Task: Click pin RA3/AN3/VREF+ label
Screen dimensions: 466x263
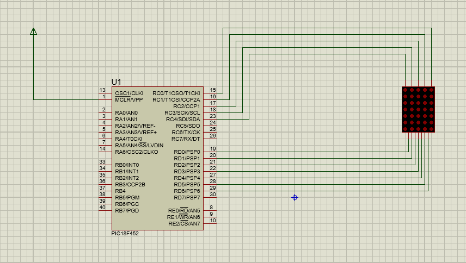Action: 136,132
